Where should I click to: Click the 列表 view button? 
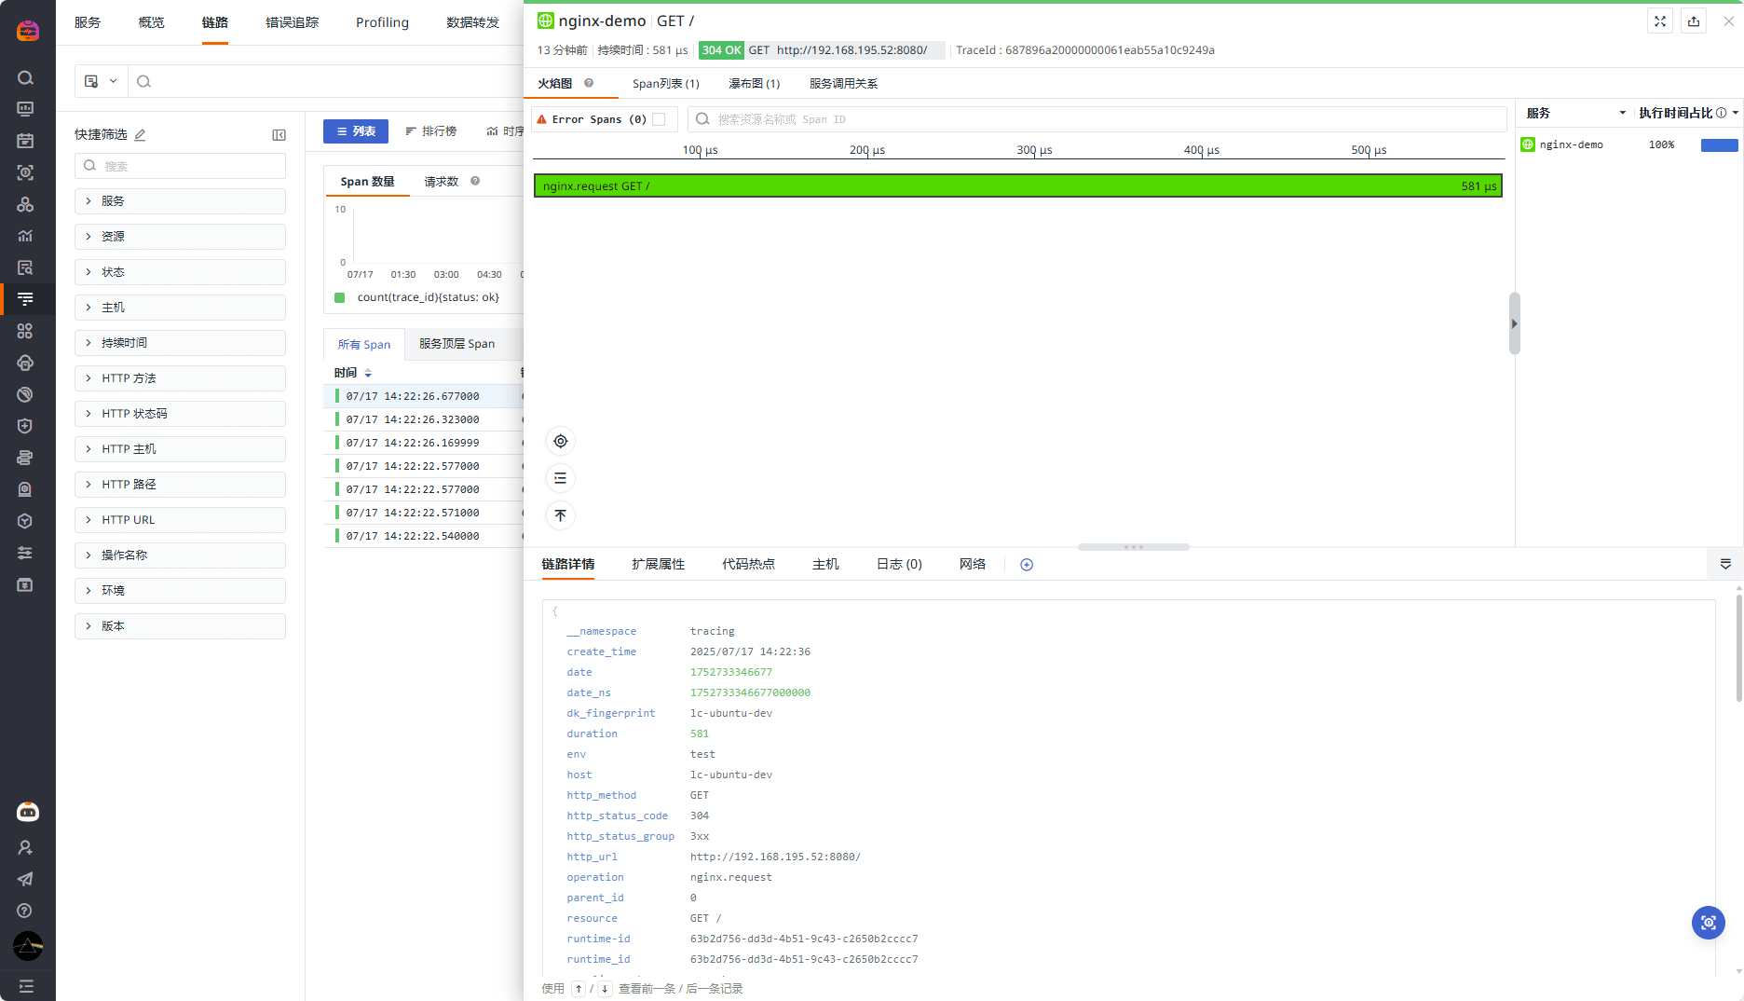click(356, 131)
